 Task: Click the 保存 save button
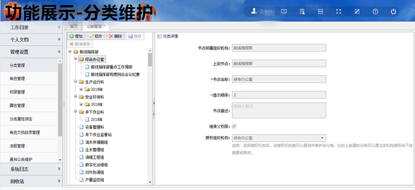coord(135,36)
